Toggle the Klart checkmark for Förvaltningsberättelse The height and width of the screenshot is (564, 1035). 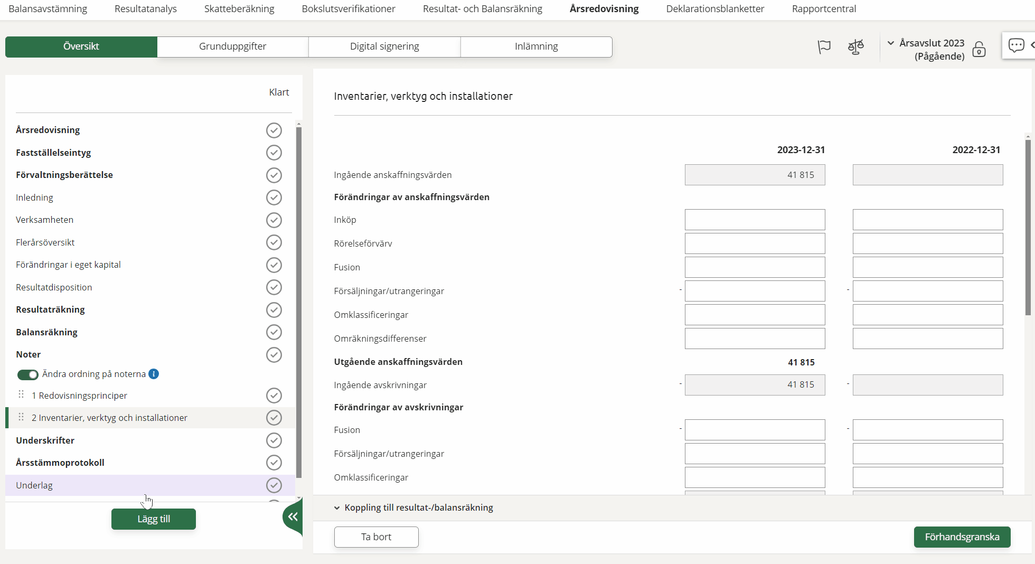(274, 175)
